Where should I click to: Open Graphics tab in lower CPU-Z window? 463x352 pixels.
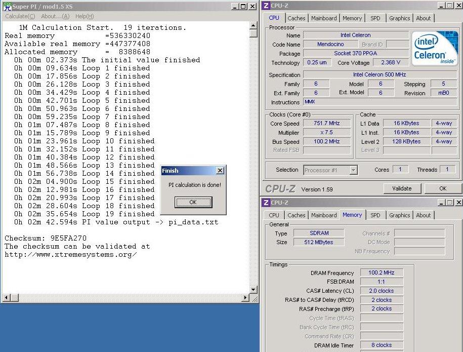(x=400, y=215)
